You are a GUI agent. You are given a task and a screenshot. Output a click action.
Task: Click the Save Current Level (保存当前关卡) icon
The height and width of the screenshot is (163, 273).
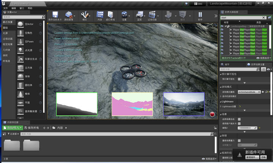click(x=55, y=14)
